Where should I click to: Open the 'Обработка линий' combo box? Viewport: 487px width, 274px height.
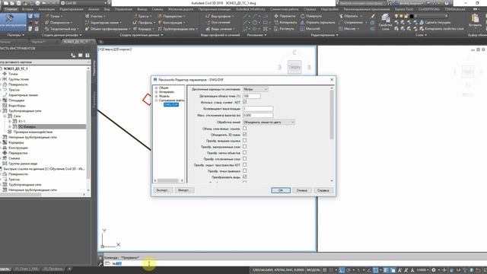269,122
